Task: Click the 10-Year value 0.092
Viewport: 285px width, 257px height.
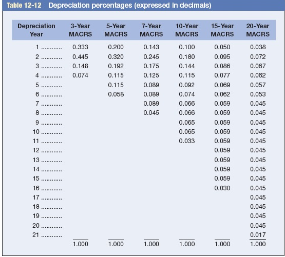Action: coord(187,85)
